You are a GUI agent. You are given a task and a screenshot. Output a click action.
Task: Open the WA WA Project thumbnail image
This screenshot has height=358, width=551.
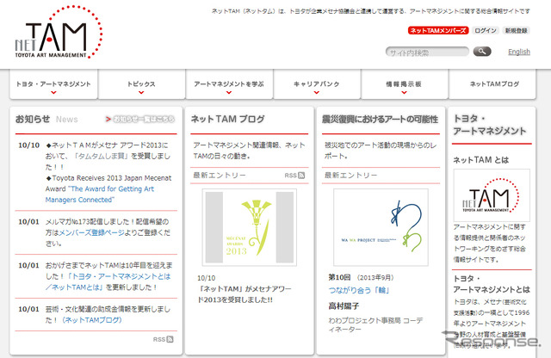tap(381, 227)
